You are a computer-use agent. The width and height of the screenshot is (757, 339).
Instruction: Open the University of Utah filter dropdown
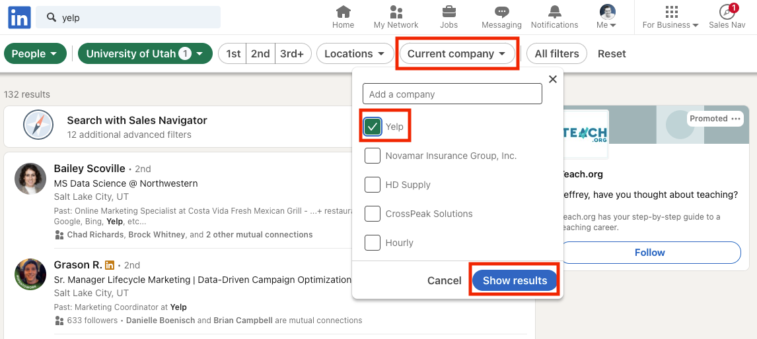tap(145, 53)
